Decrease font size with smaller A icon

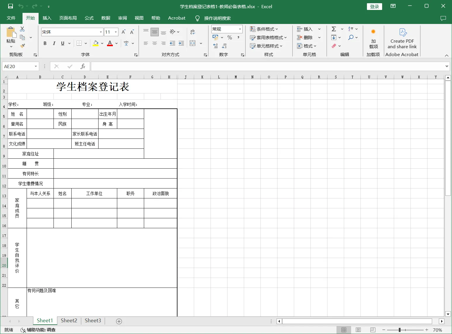(x=132, y=32)
